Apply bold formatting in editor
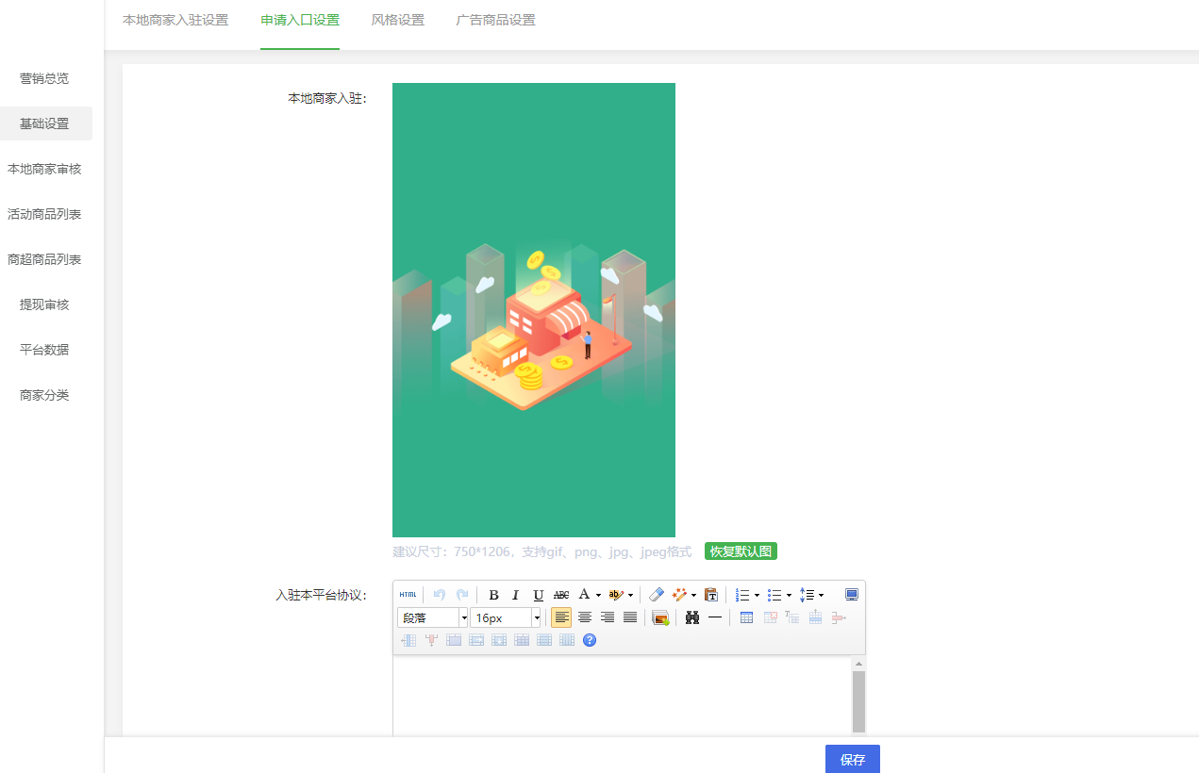 (493, 595)
